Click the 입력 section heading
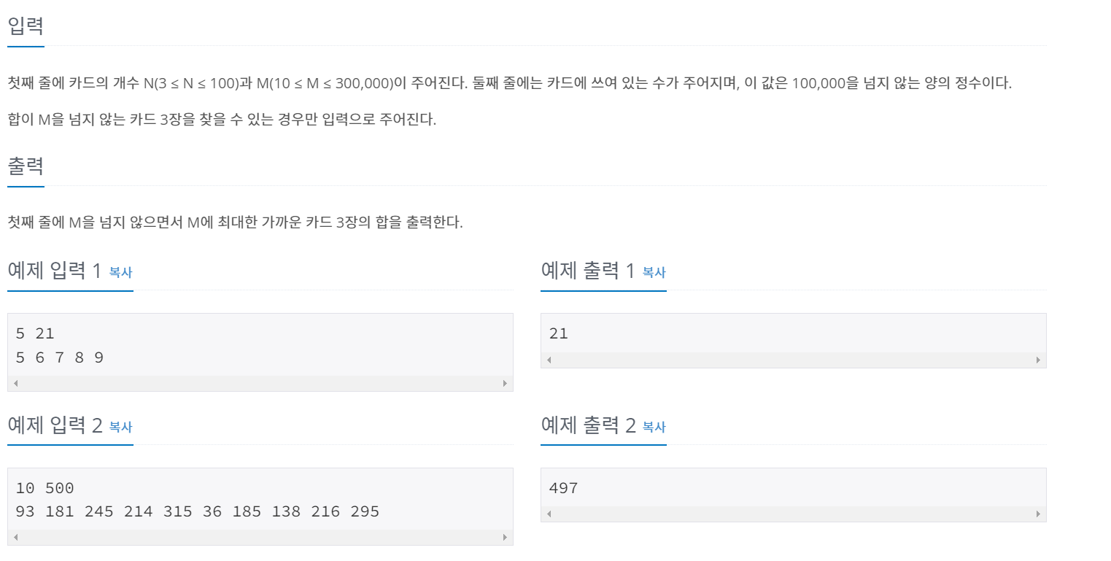This screenshot has height=561, width=1111. pos(26,26)
